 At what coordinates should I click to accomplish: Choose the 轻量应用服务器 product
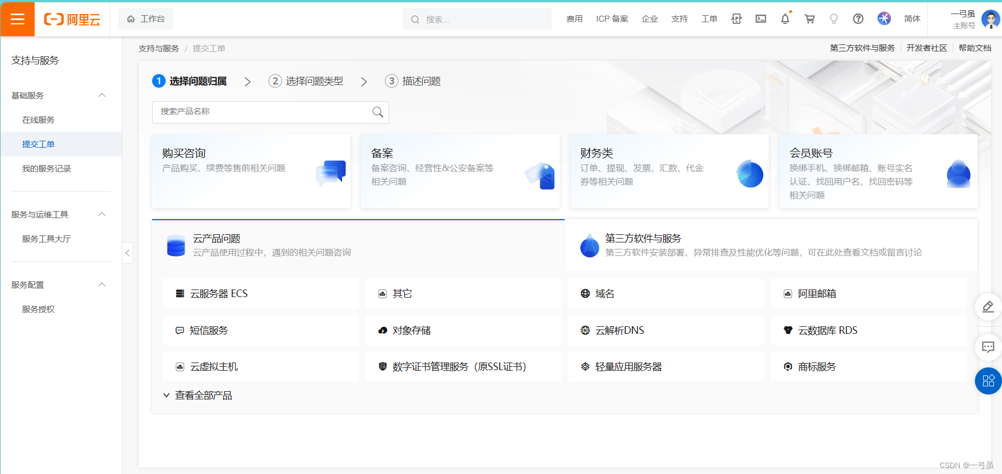click(666, 367)
